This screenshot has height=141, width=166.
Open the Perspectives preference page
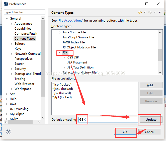(24, 58)
